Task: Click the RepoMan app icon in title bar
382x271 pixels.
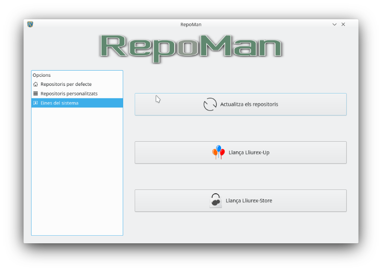Action: tap(30, 24)
